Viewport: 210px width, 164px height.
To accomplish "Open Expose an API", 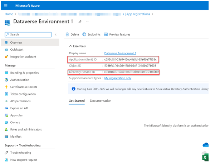I will point(19,108).
